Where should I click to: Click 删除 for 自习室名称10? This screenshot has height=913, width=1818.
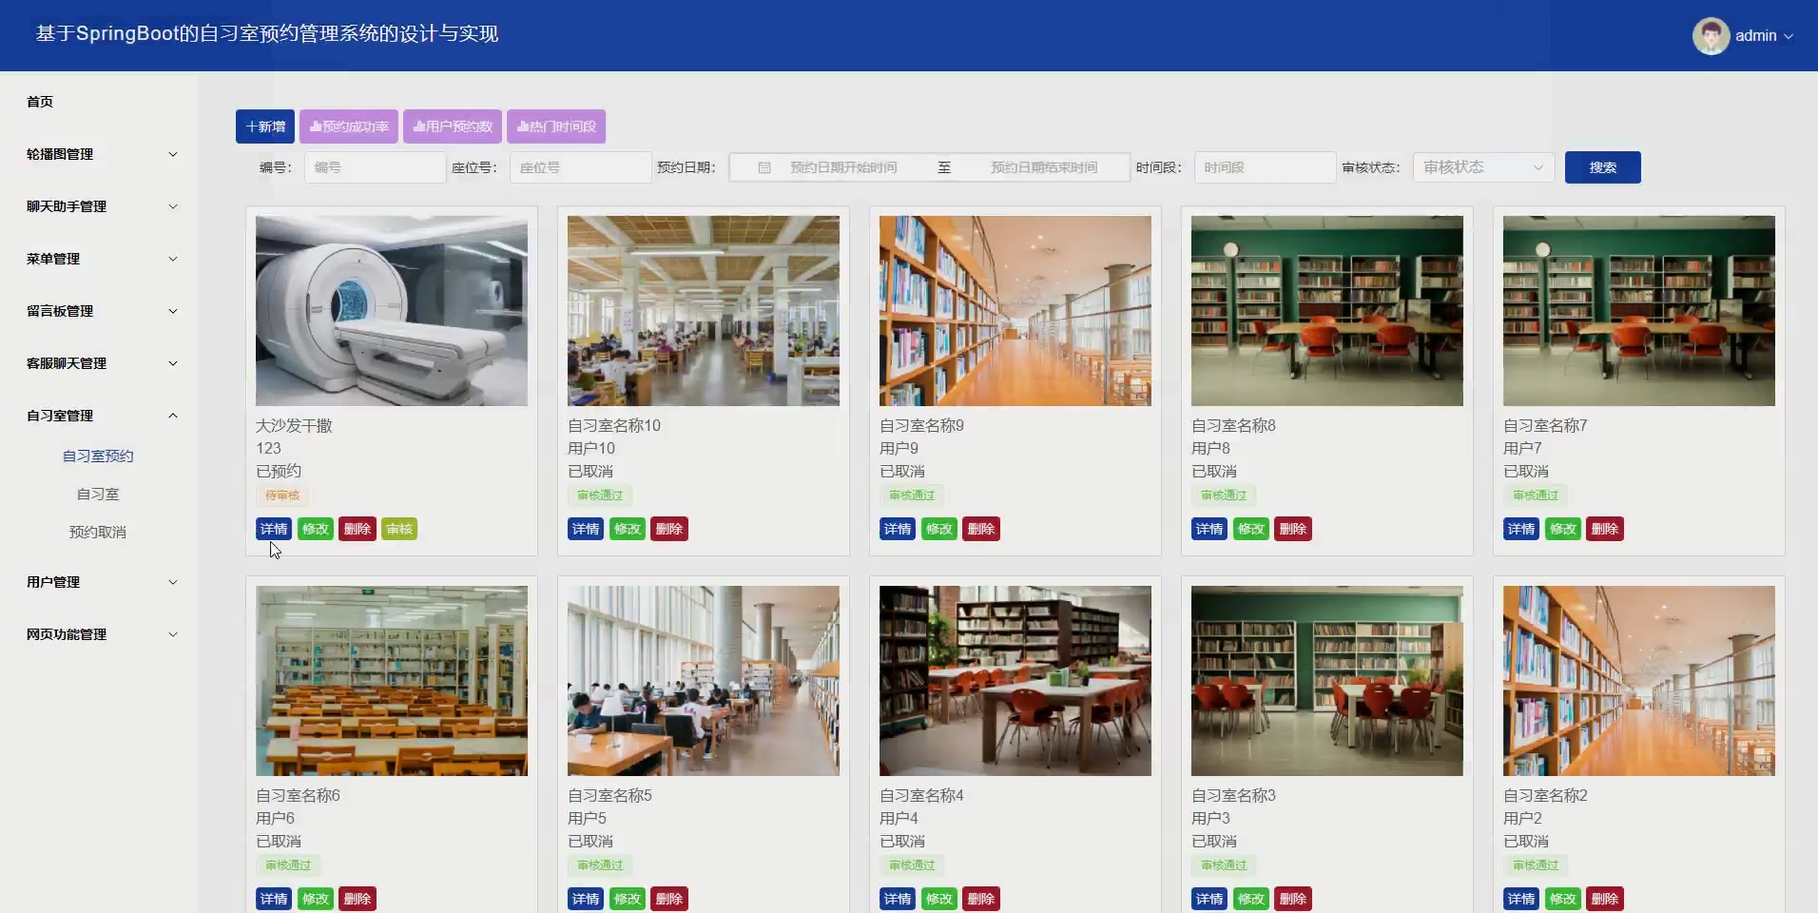point(669,529)
